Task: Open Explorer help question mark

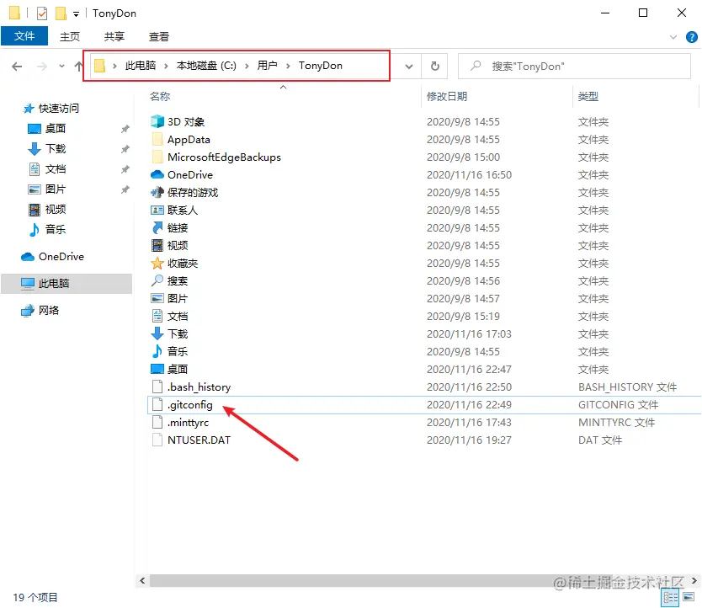Action: pos(692,37)
